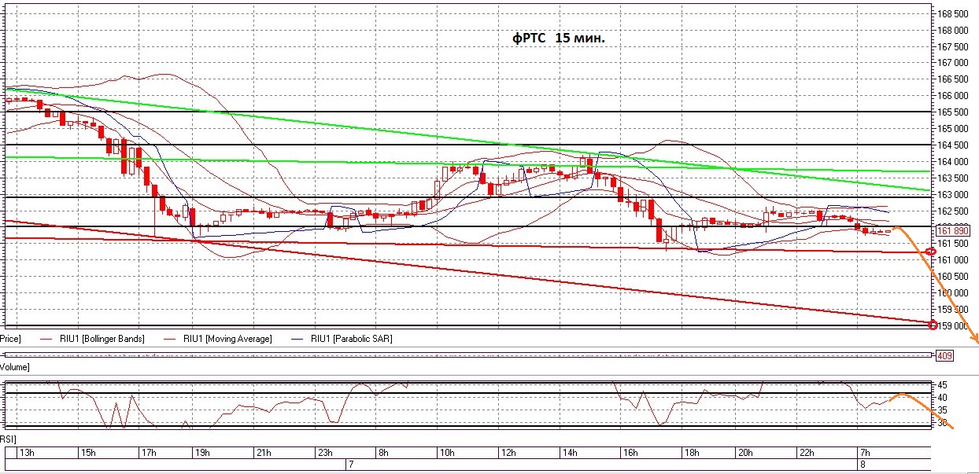Click the 168 500 price axis label
The width and height of the screenshot is (979, 474).
[x=953, y=14]
